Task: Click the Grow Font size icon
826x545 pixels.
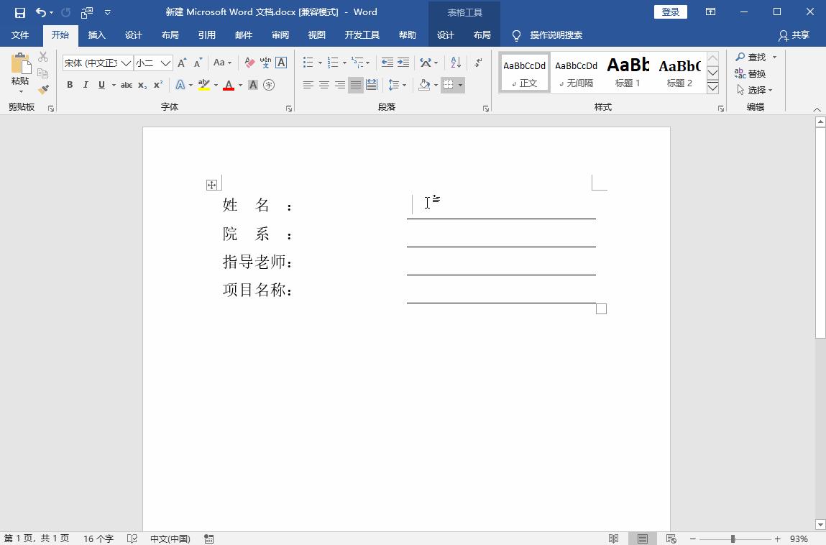Action: [x=182, y=63]
